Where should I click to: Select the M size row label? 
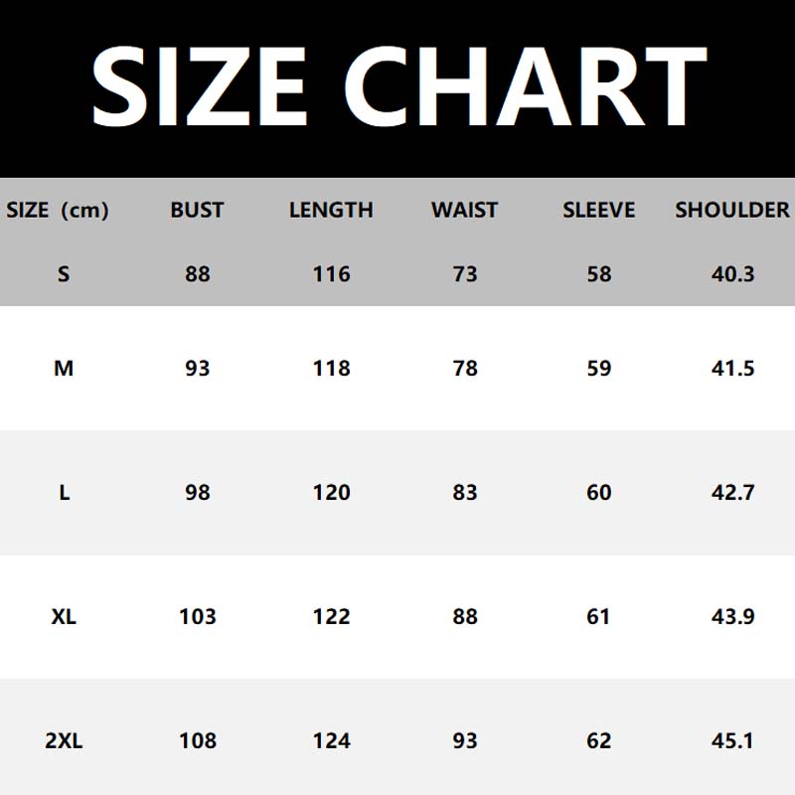tap(64, 368)
